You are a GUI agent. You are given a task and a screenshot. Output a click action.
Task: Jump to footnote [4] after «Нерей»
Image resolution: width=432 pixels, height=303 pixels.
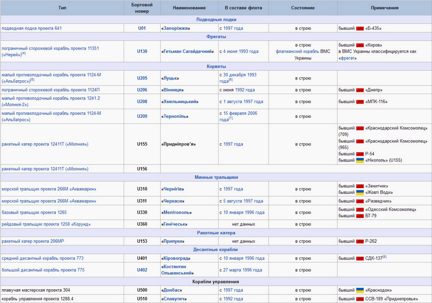tap(24, 53)
